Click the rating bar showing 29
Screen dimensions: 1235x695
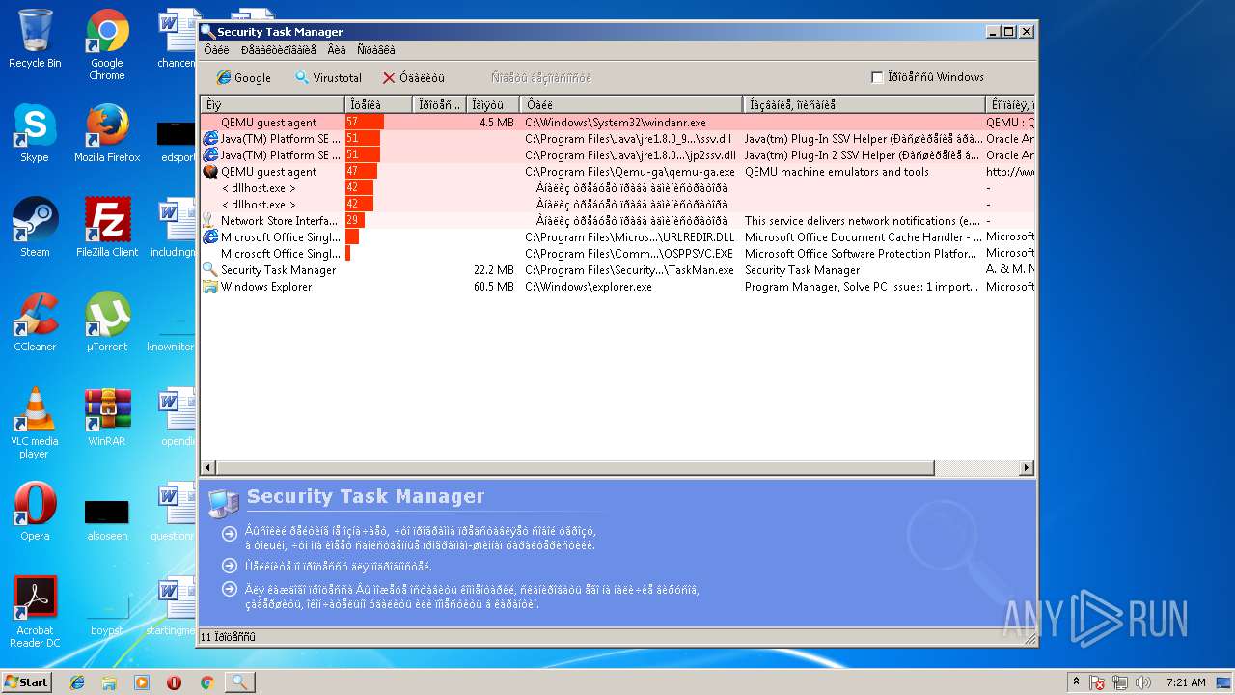pos(355,221)
